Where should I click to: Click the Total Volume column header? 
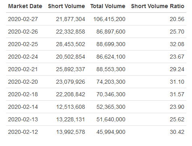(108, 6)
